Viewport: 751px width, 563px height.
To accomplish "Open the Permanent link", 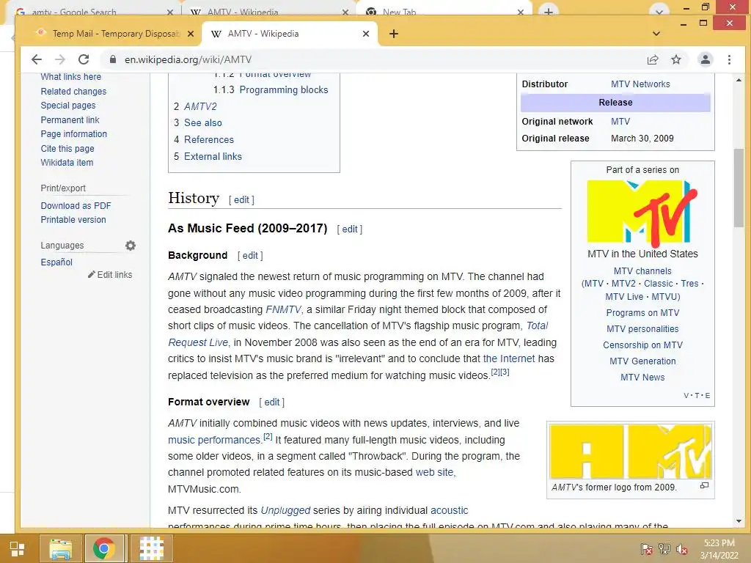I will tap(70, 119).
